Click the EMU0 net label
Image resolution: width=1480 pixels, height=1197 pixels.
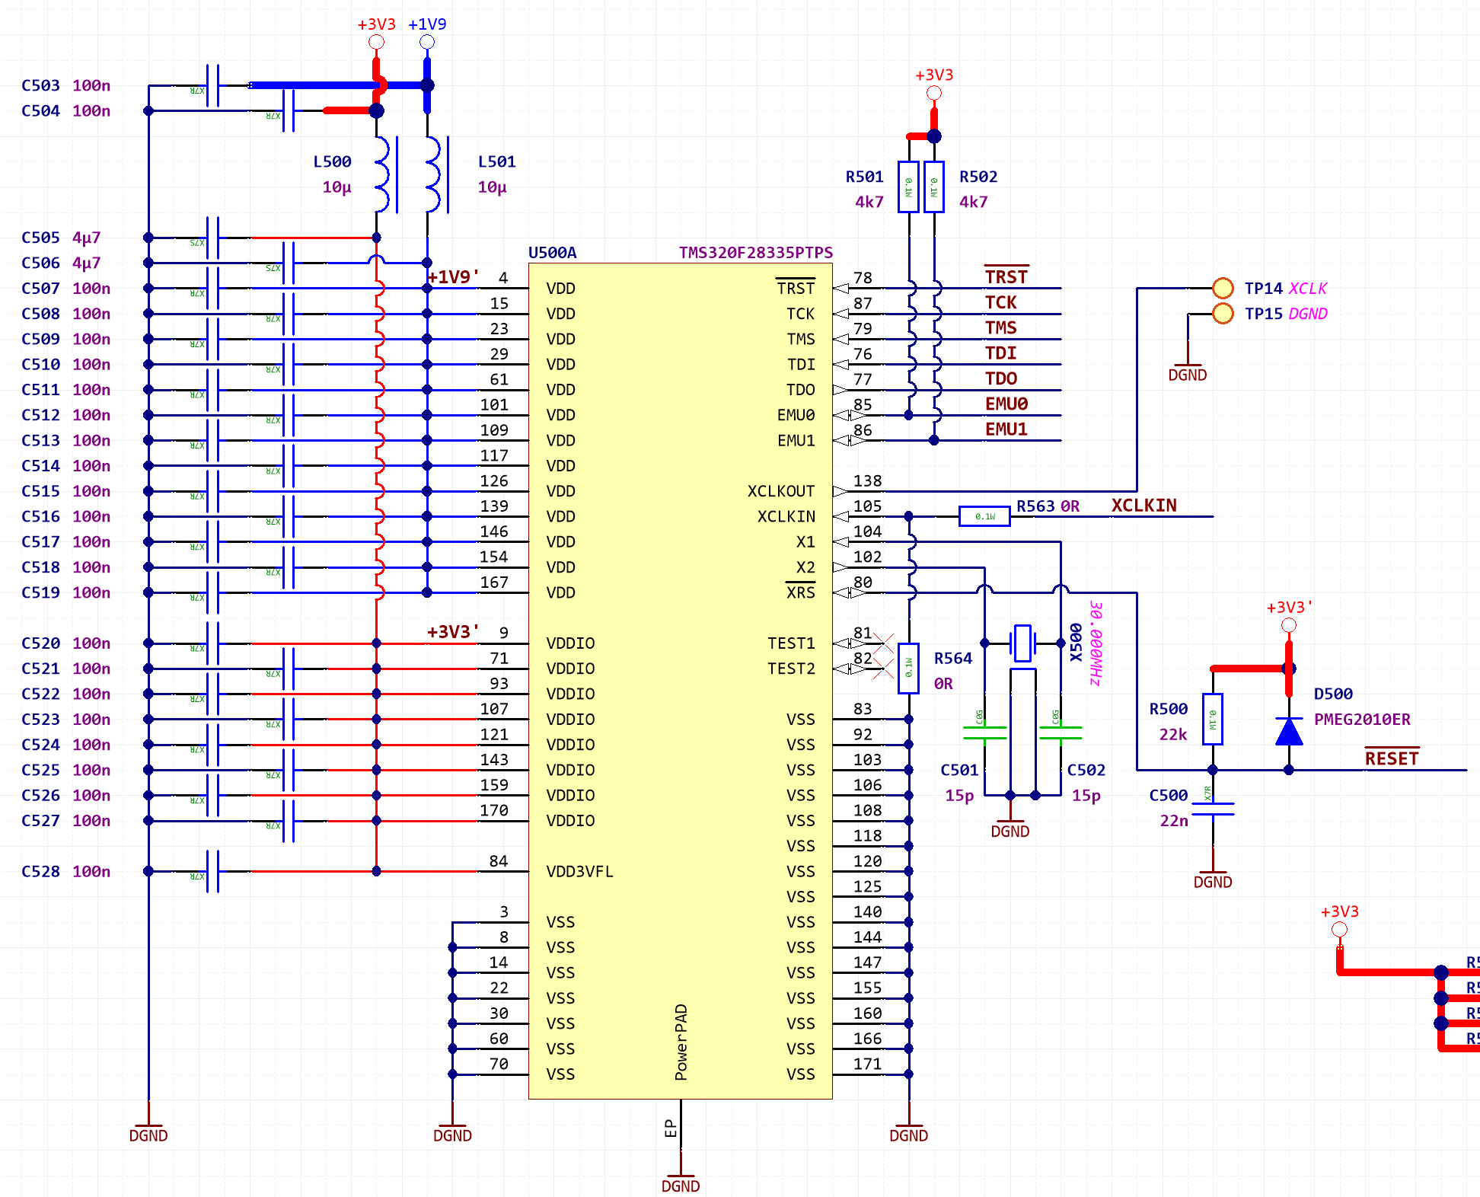pyautogui.click(x=1006, y=404)
